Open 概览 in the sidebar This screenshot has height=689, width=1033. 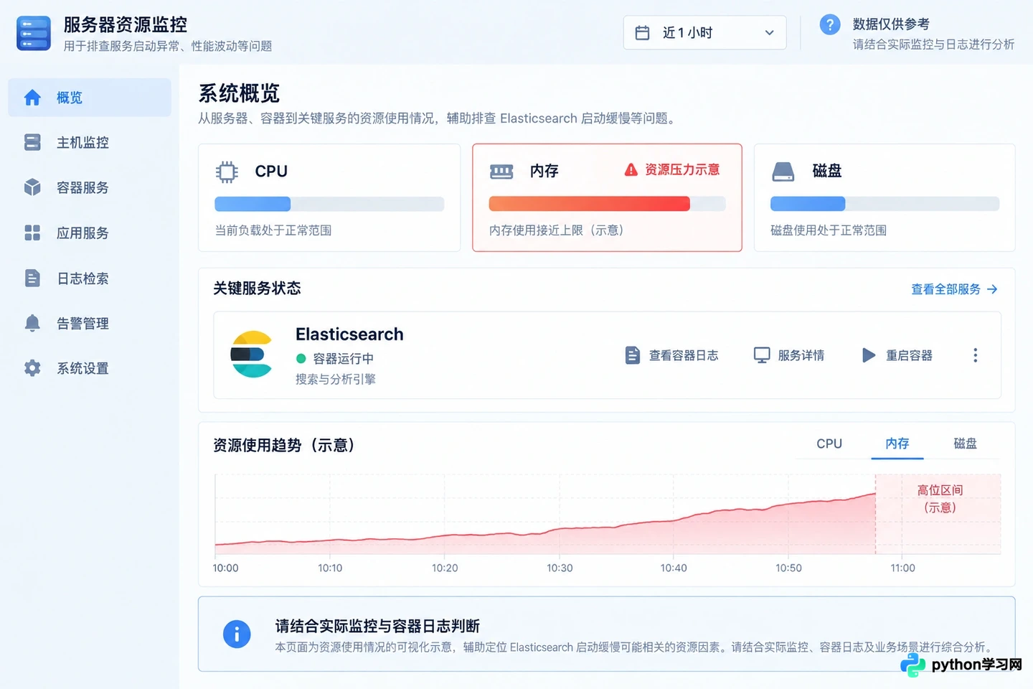[x=90, y=98]
